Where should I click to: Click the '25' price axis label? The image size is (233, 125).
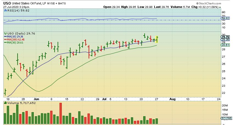pos(223,71)
